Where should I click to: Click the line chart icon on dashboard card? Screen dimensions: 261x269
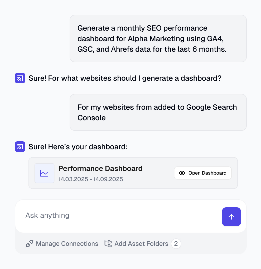point(44,173)
